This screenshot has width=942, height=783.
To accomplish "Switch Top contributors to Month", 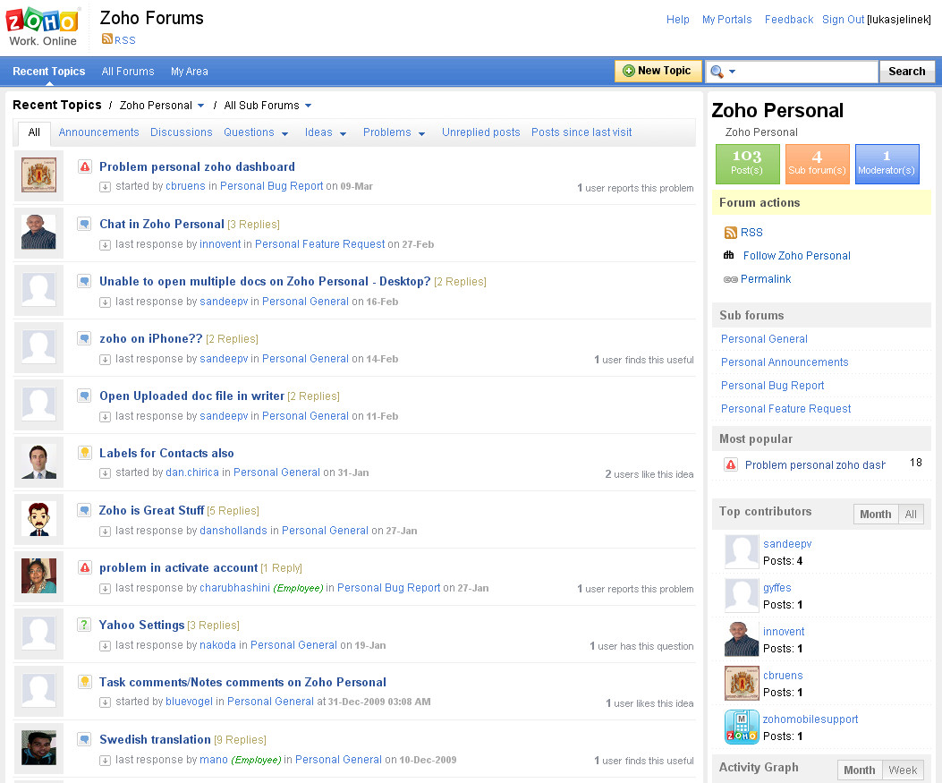I will pyautogui.click(x=875, y=514).
